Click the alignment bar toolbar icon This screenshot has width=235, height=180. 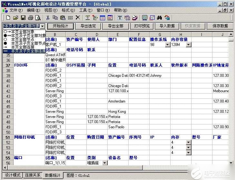pos(88,18)
